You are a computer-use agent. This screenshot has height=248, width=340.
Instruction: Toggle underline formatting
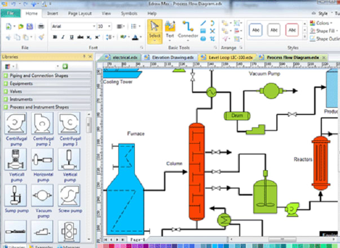(x=71, y=37)
